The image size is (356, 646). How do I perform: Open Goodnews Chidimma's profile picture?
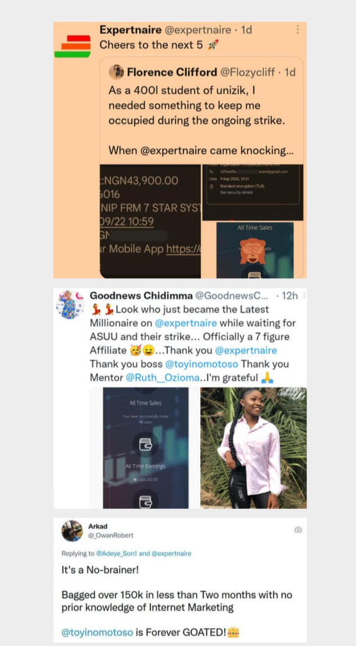(70, 304)
